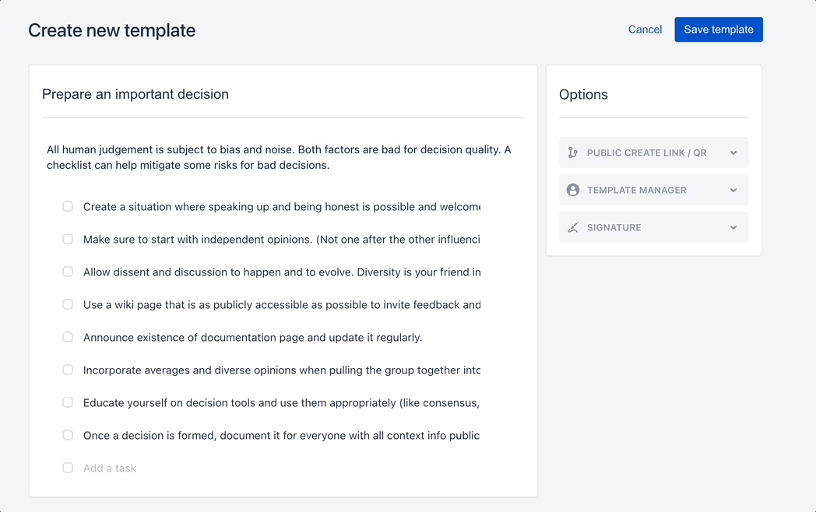Expand the Signature option chevron
The image size is (816, 512).
pos(733,228)
